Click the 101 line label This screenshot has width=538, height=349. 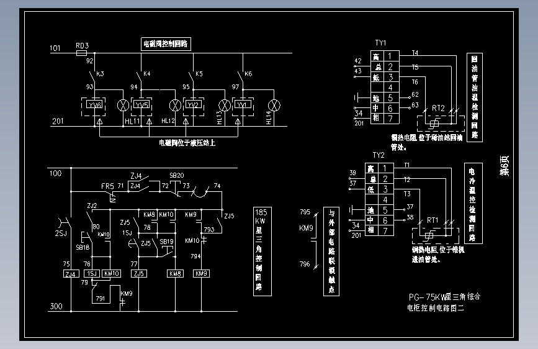(x=55, y=48)
